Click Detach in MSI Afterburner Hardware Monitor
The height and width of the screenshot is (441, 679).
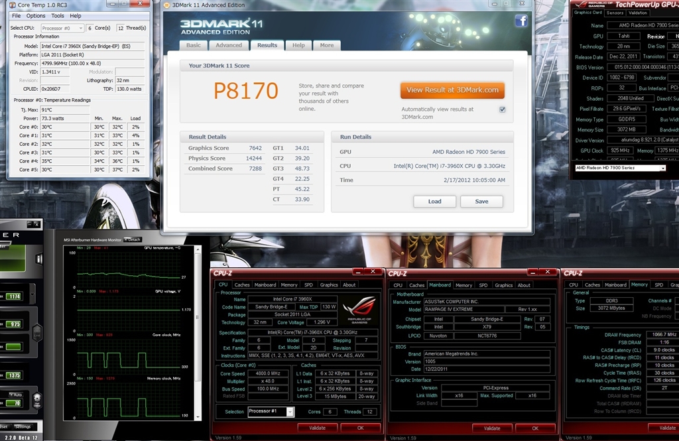[x=133, y=239]
